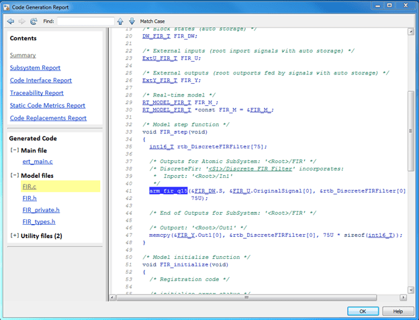
Task: Click the Help button
Action: [398, 311]
